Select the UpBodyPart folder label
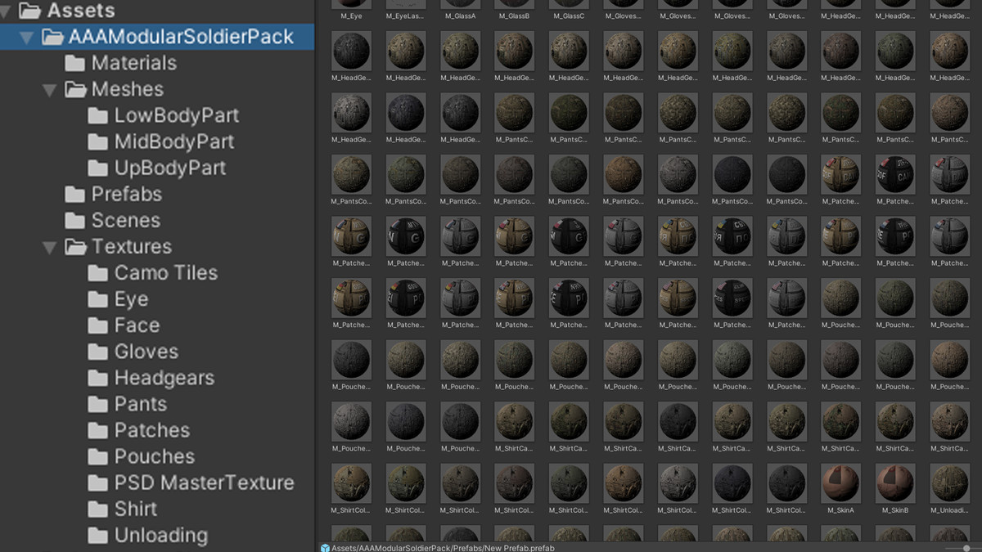 [x=170, y=168]
